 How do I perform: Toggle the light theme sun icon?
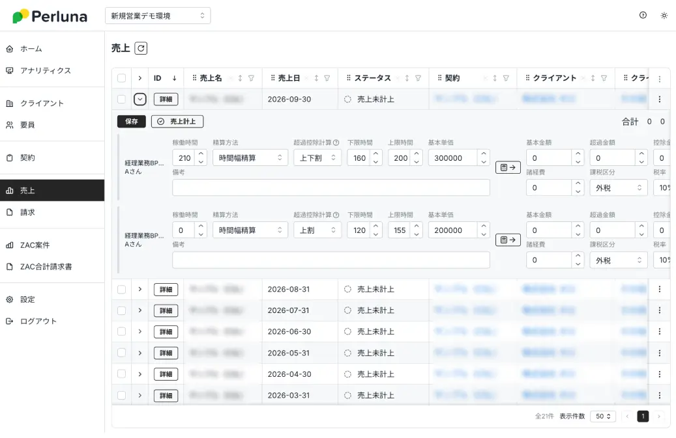point(664,15)
